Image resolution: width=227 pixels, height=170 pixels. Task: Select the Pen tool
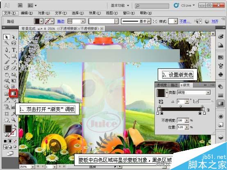pyautogui.click(x=7, y=50)
